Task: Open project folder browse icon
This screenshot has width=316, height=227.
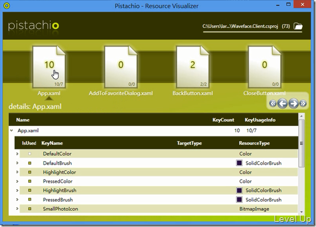Action: [298, 26]
